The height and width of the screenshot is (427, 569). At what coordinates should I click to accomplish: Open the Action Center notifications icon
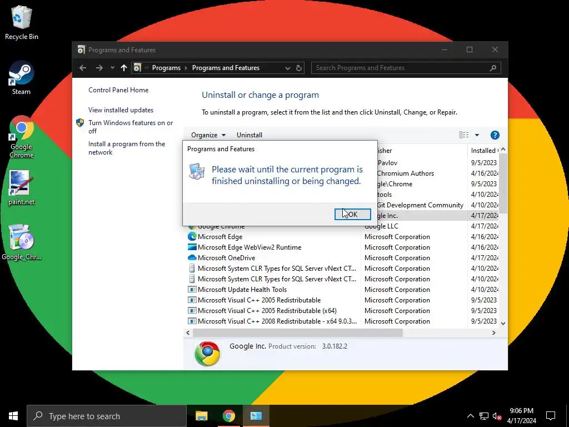551,416
